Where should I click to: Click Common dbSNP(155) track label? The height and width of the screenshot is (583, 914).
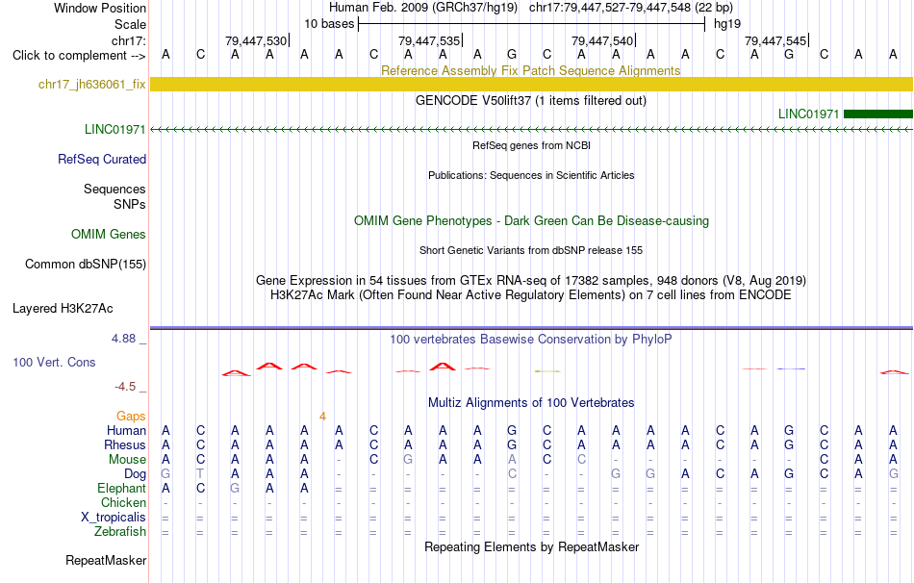(86, 264)
